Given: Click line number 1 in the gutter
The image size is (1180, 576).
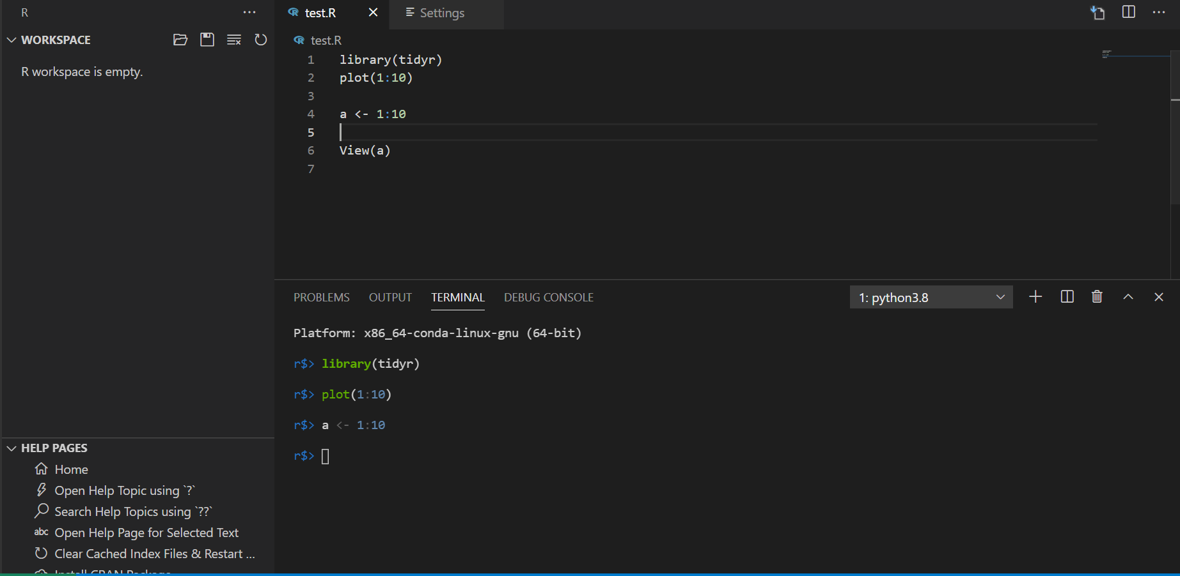Looking at the screenshot, I should (311, 59).
